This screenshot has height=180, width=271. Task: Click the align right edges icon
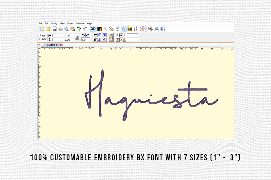124,35
